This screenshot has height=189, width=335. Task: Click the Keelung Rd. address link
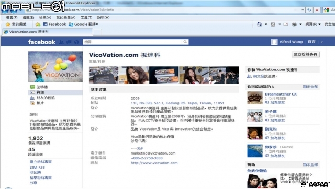pos(177,103)
